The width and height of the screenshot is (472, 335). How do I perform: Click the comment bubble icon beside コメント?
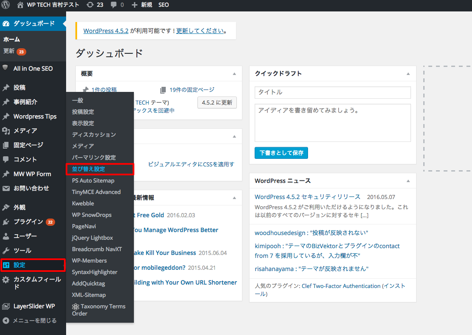(6, 160)
